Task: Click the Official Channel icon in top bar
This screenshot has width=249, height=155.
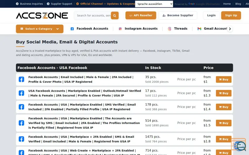Action: point(78,4)
